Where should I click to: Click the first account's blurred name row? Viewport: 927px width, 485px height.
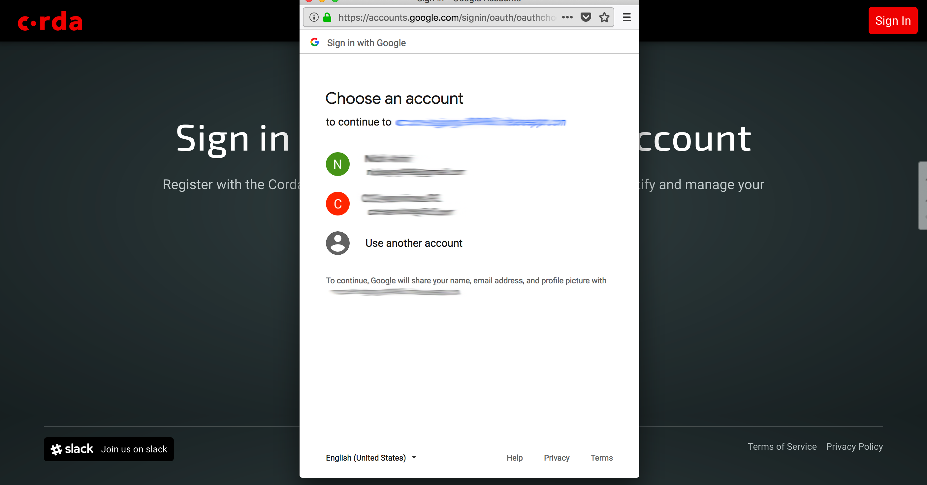pos(389,158)
